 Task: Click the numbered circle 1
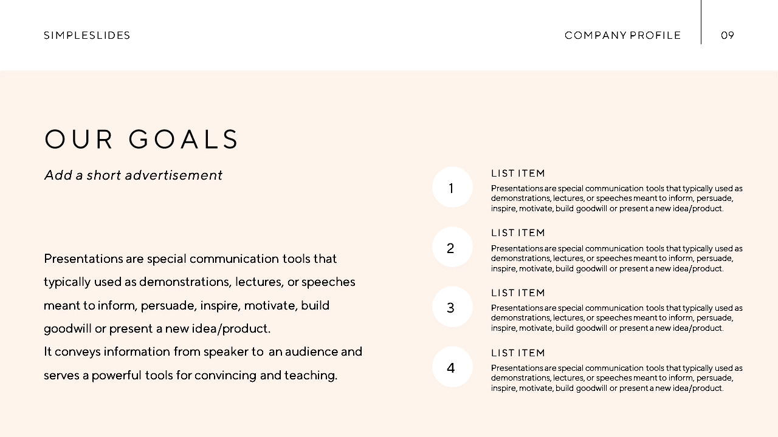tap(452, 187)
